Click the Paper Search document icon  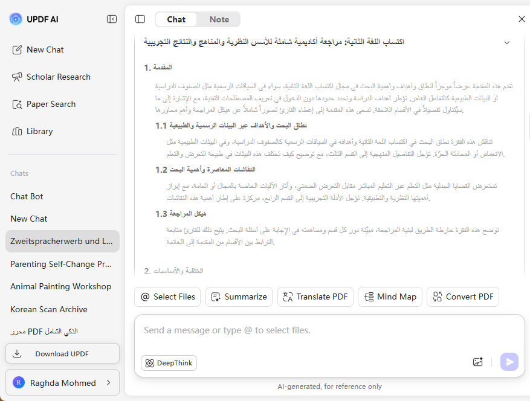[17, 104]
